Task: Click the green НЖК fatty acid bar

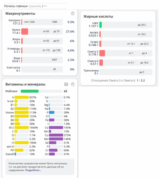Action: tap(101, 25)
